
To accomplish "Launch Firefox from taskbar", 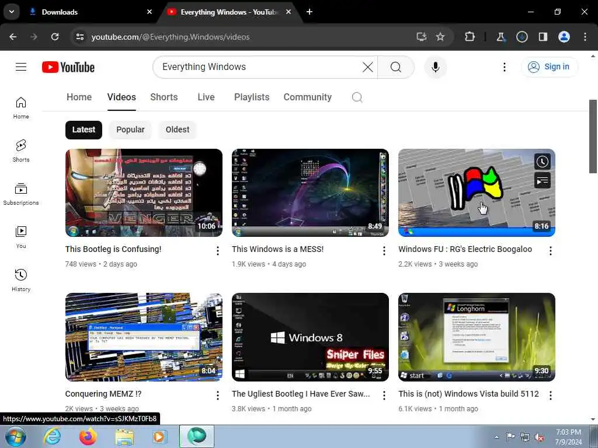I will point(88,436).
